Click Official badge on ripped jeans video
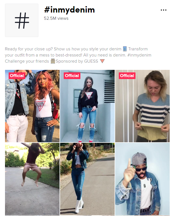The image size is (175, 216). point(72,76)
